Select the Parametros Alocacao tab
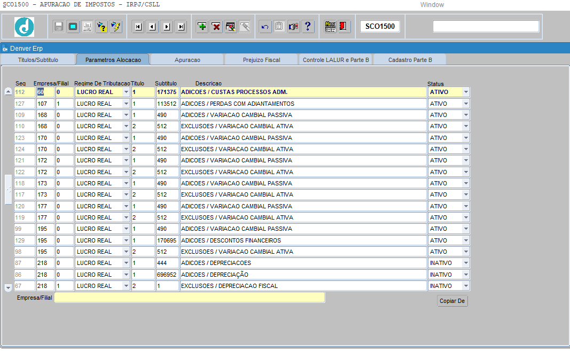570x351 pixels. (x=113, y=60)
